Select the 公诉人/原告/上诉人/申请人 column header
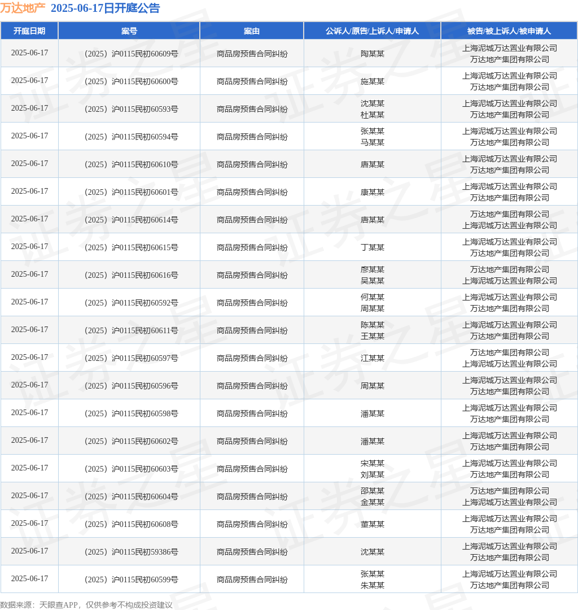Image resolution: width=578 pixels, height=610 pixels. click(x=372, y=30)
